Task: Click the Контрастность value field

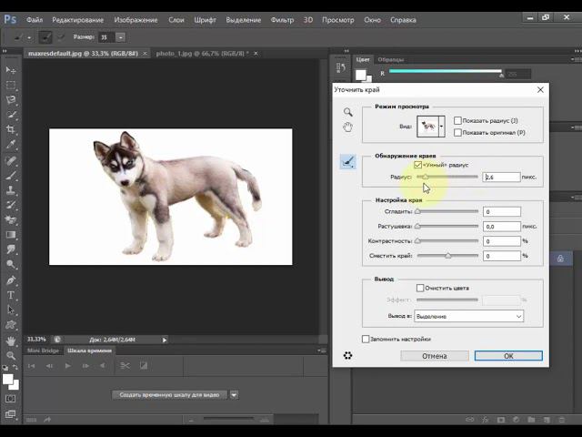Action: click(x=501, y=241)
